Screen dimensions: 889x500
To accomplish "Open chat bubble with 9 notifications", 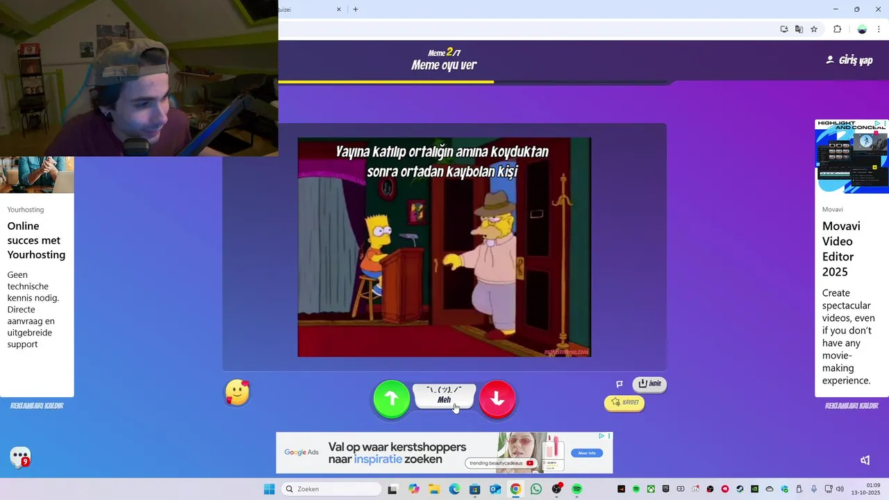I will click(x=20, y=457).
